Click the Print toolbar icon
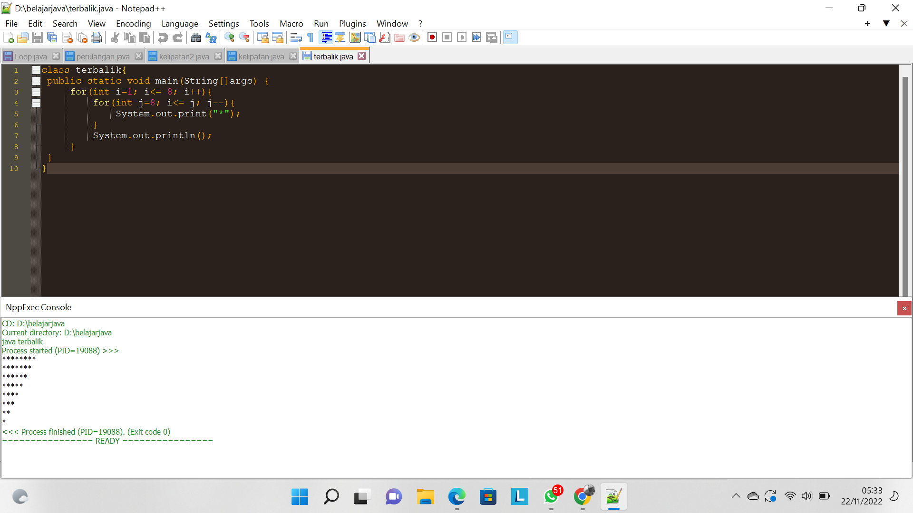Viewport: 913px width, 513px height. click(x=97, y=38)
